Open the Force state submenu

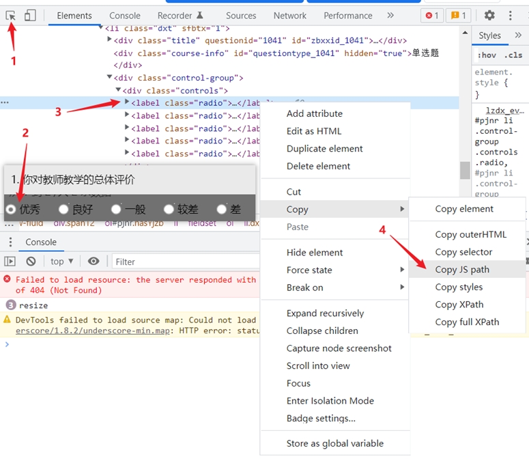tap(335, 270)
